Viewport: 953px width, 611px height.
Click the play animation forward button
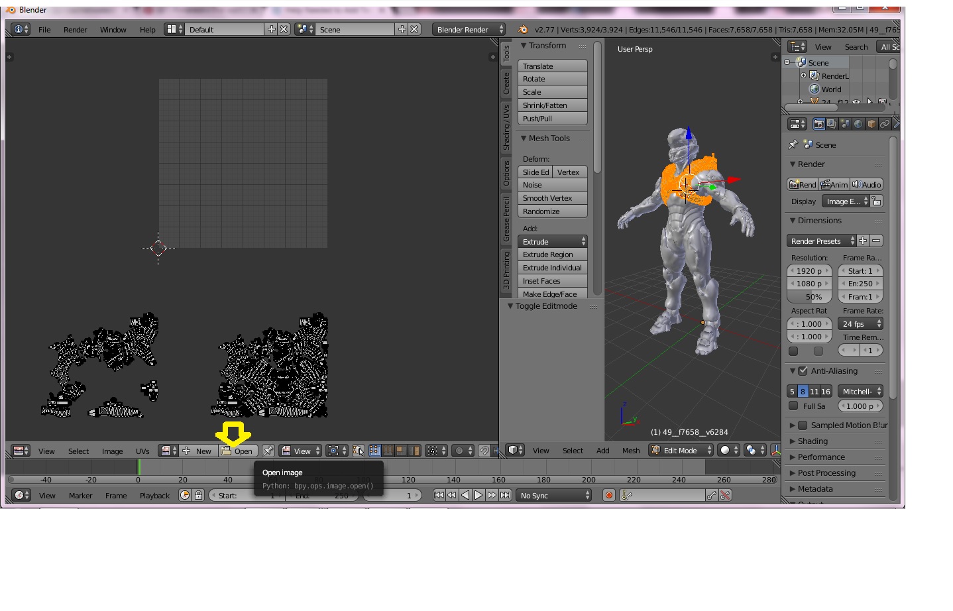pyautogui.click(x=478, y=495)
